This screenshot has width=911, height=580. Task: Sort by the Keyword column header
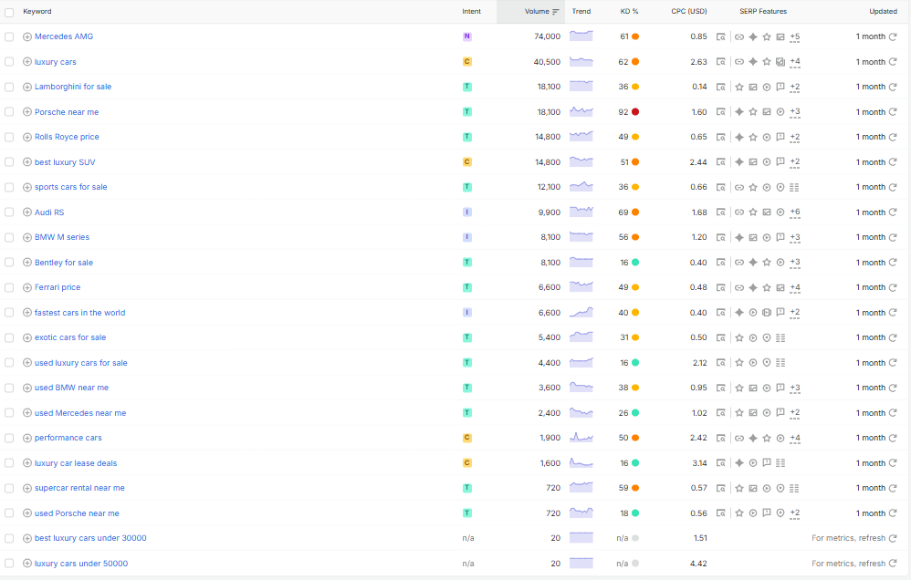37,12
